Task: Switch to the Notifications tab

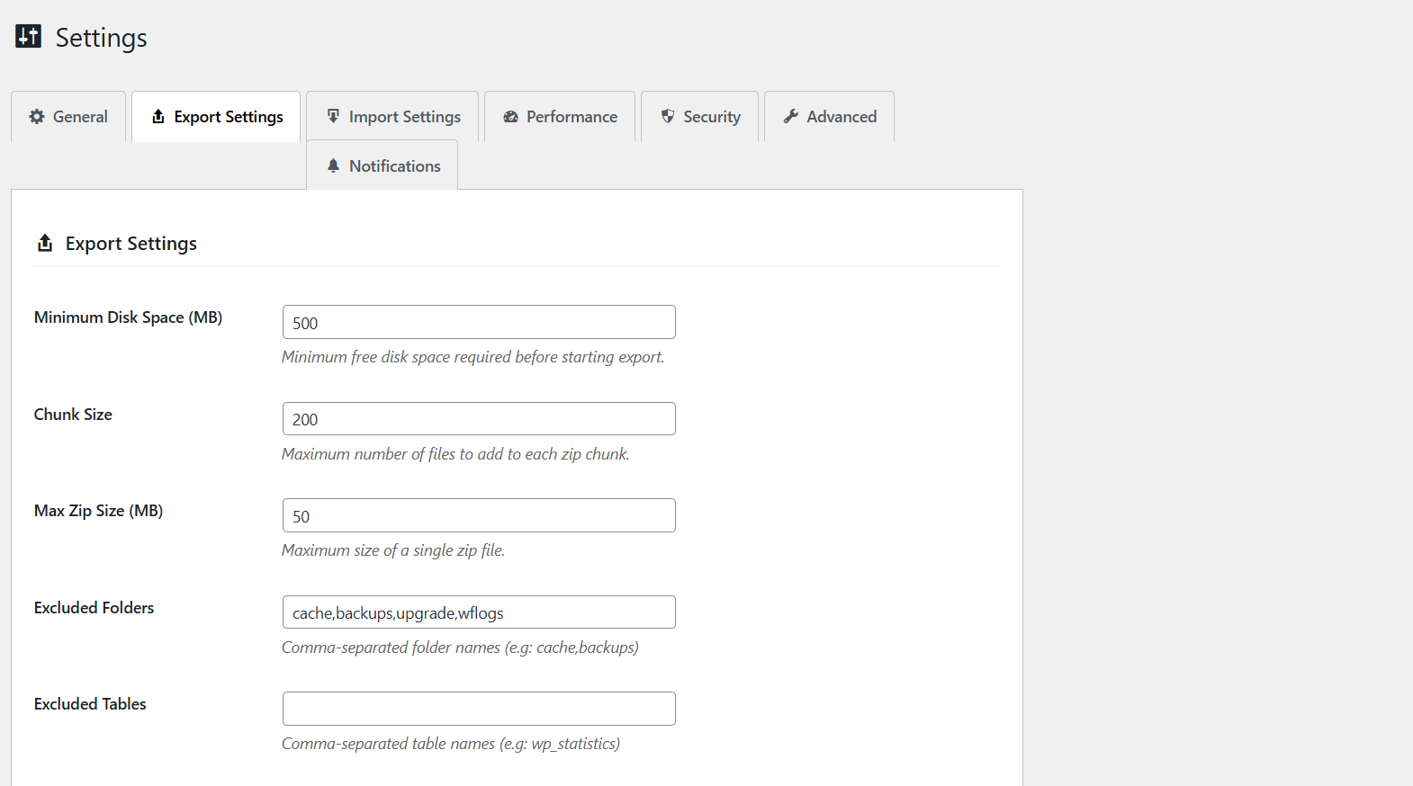Action: click(x=394, y=166)
